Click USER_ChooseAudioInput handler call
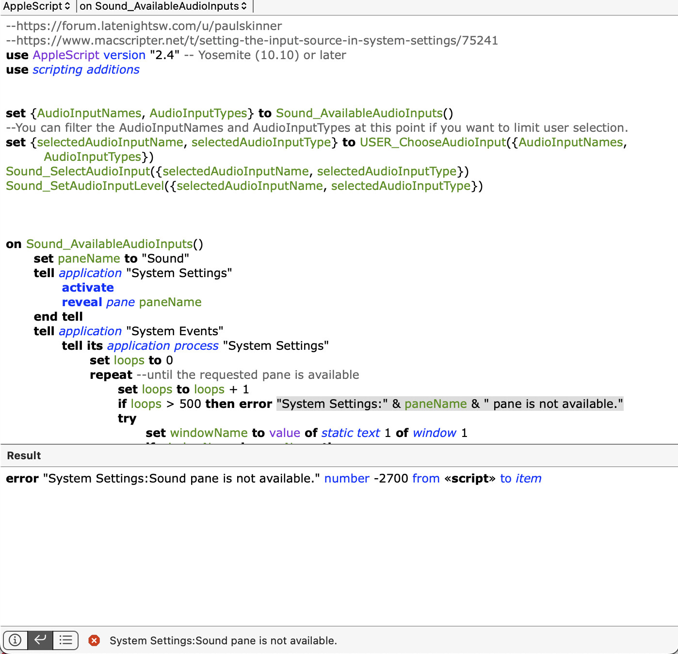 433,142
